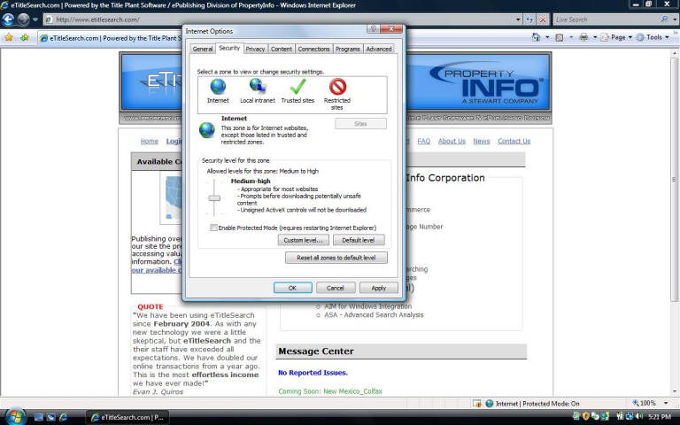Click the security level slider handle
The image size is (680, 425).
[214, 198]
